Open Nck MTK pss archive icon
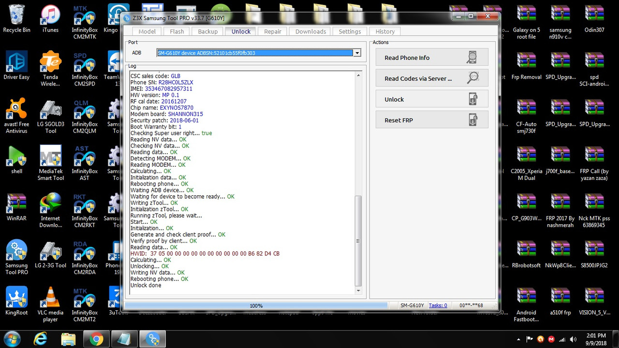Screen dimensions: 619x348 (594, 210)
